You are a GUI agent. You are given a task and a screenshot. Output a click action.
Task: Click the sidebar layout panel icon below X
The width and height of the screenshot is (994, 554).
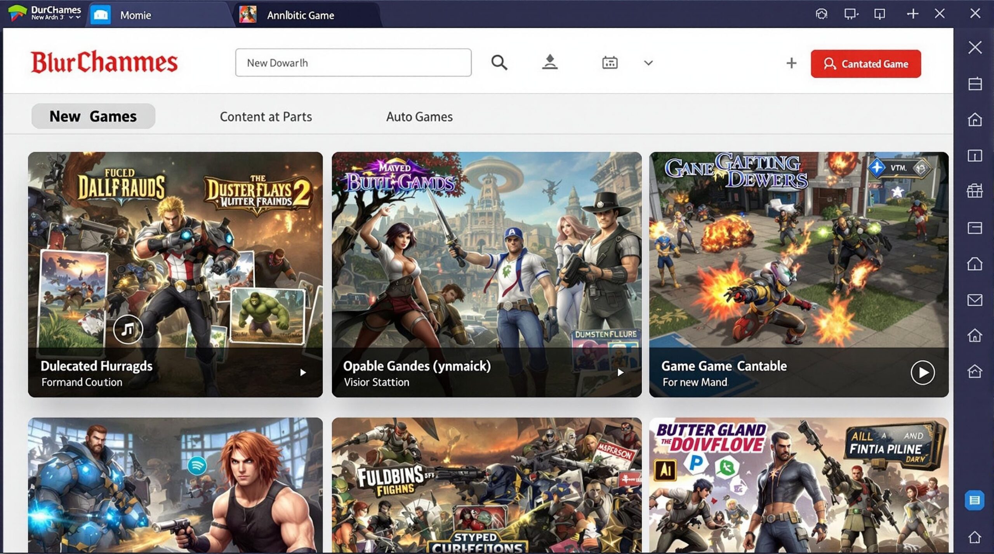tap(975, 84)
